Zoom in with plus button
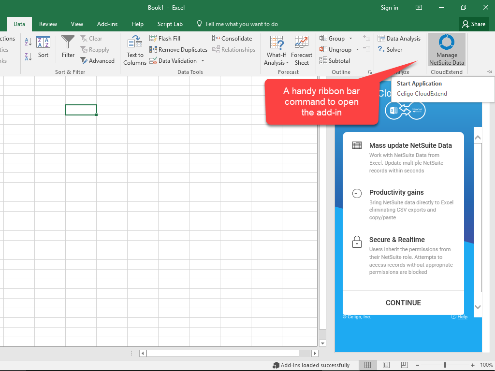This screenshot has width=495, height=371. pos(473,365)
